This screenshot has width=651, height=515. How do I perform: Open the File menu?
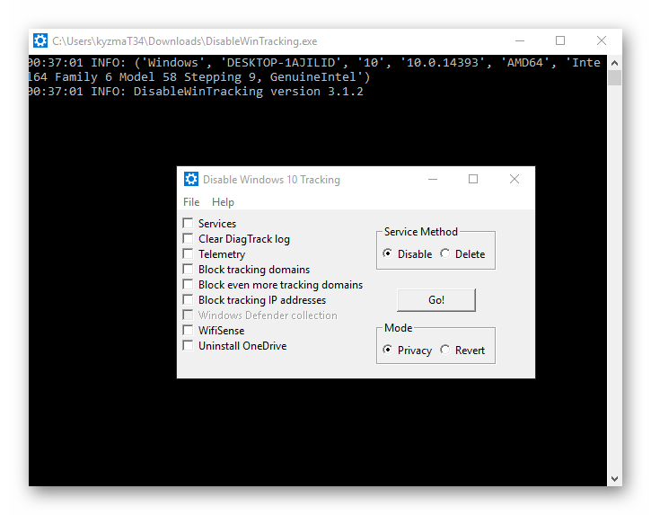[191, 202]
